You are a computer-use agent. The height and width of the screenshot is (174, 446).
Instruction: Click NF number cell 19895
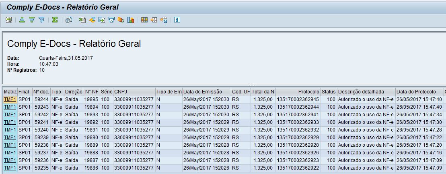92,99
